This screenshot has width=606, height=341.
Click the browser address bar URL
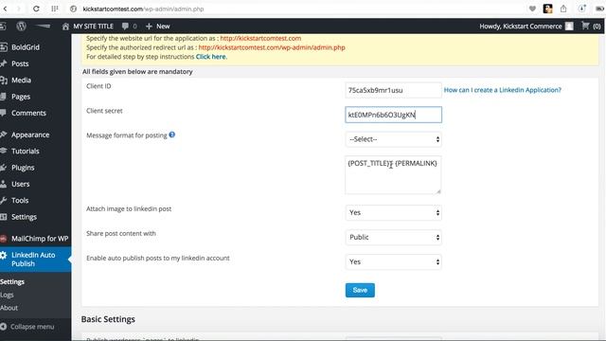(x=143, y=9)
